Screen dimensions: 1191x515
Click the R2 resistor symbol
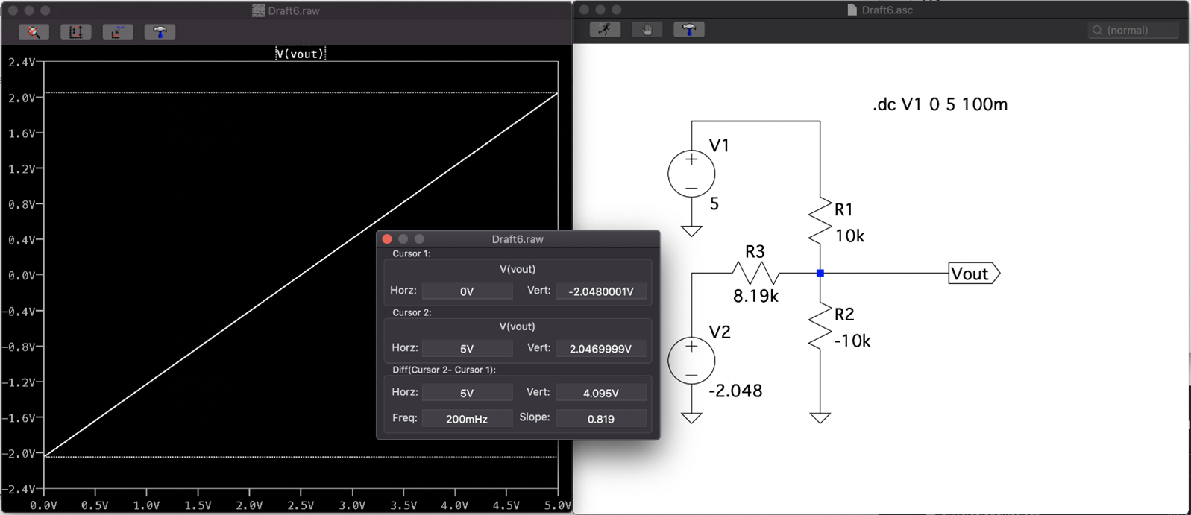[820, 326]
